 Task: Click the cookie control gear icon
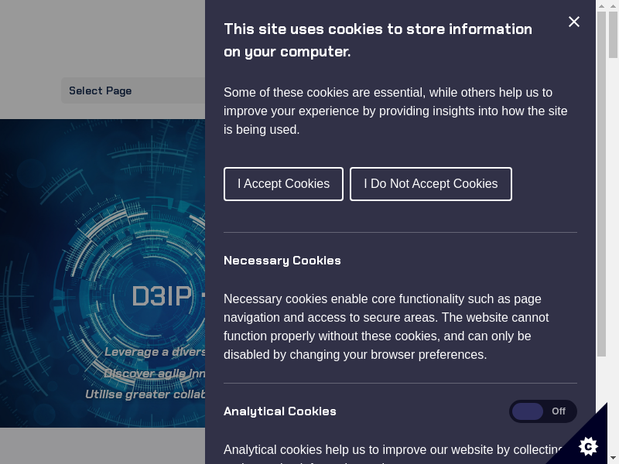pyautogui.click(x=589, y=445)
